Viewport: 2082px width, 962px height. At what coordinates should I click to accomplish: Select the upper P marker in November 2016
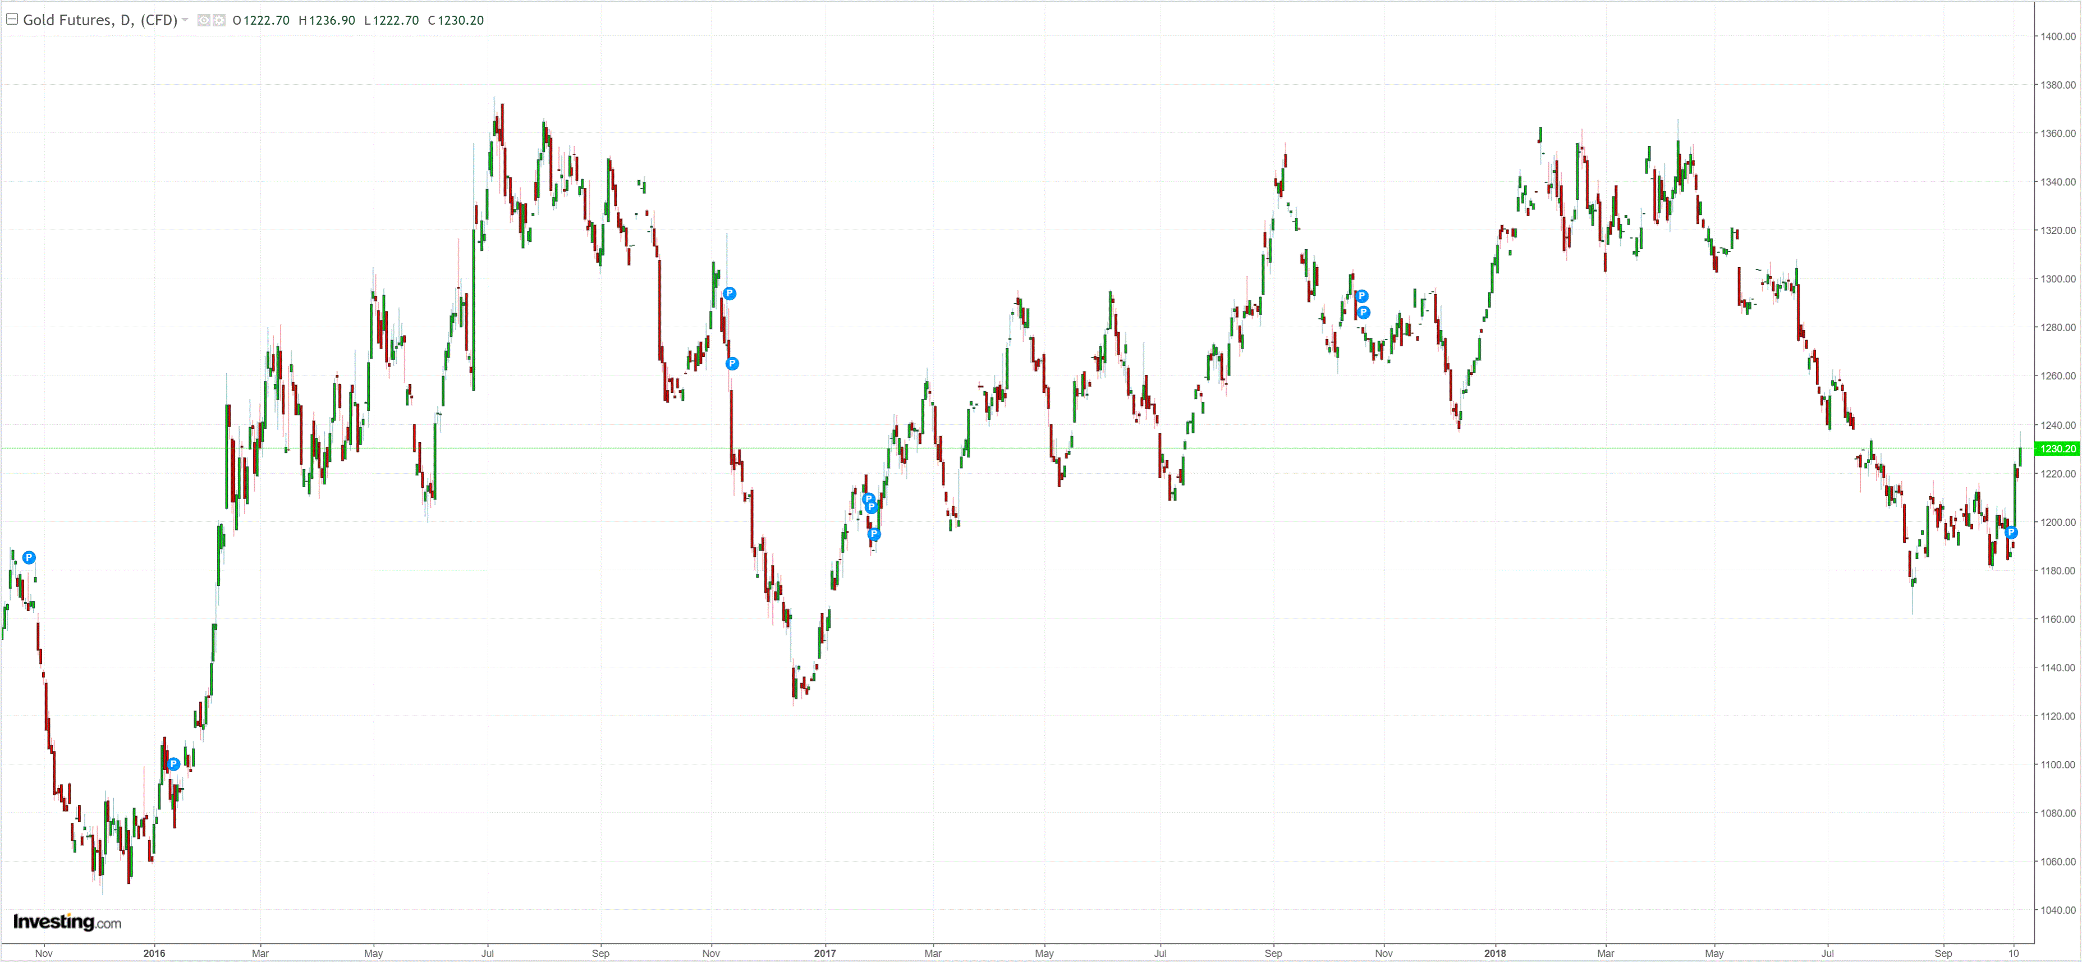tap(729, 294)
